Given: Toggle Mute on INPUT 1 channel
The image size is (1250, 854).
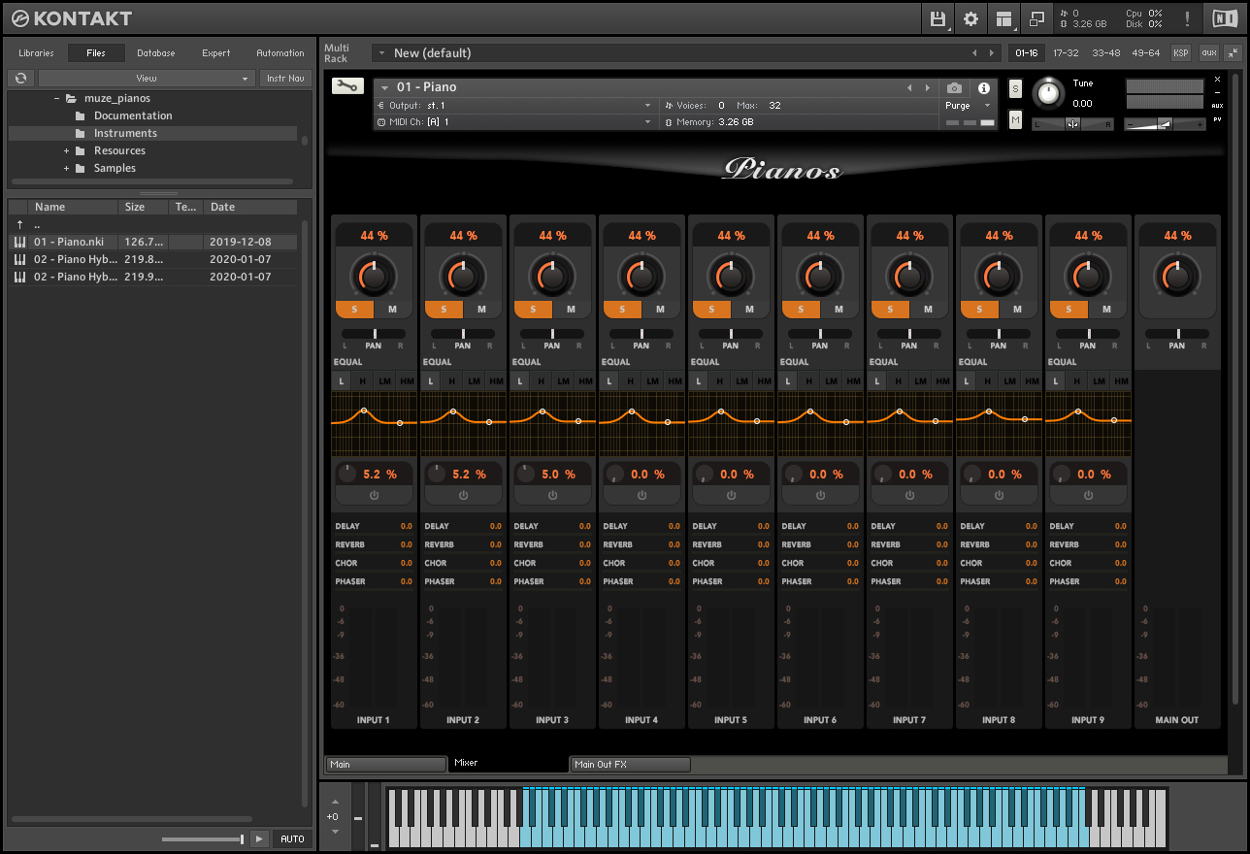Looking at the screenshot, I should (x=393, y=309).
